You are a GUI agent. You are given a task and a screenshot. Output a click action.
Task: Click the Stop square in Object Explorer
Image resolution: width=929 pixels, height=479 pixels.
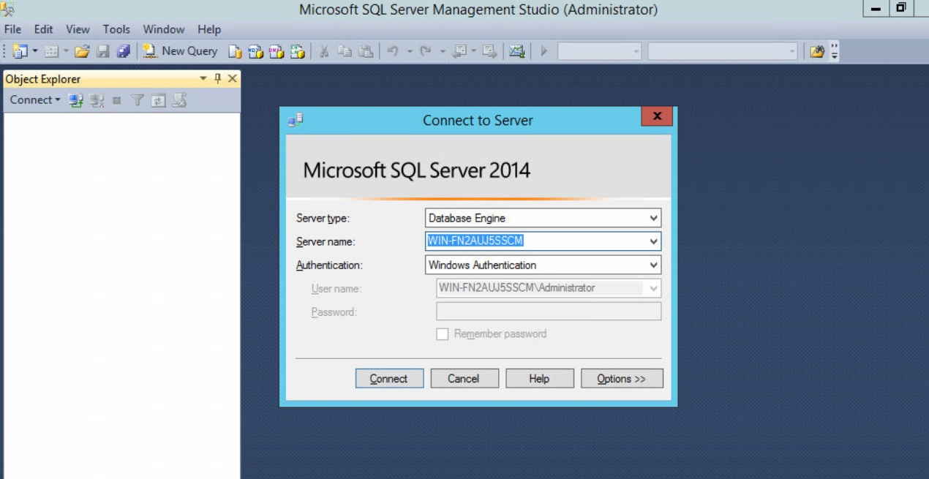116,101
